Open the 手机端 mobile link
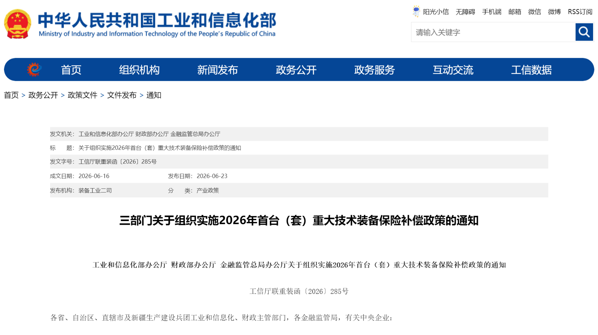The image size is (598, 335). 492,12
